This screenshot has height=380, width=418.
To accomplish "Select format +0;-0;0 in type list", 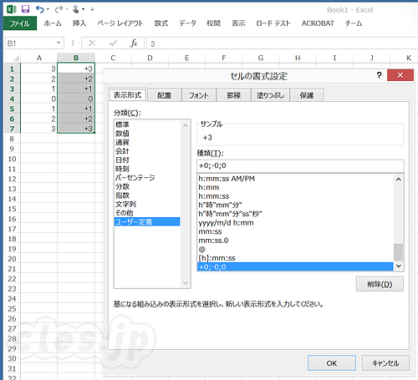I will pos(295,267).
